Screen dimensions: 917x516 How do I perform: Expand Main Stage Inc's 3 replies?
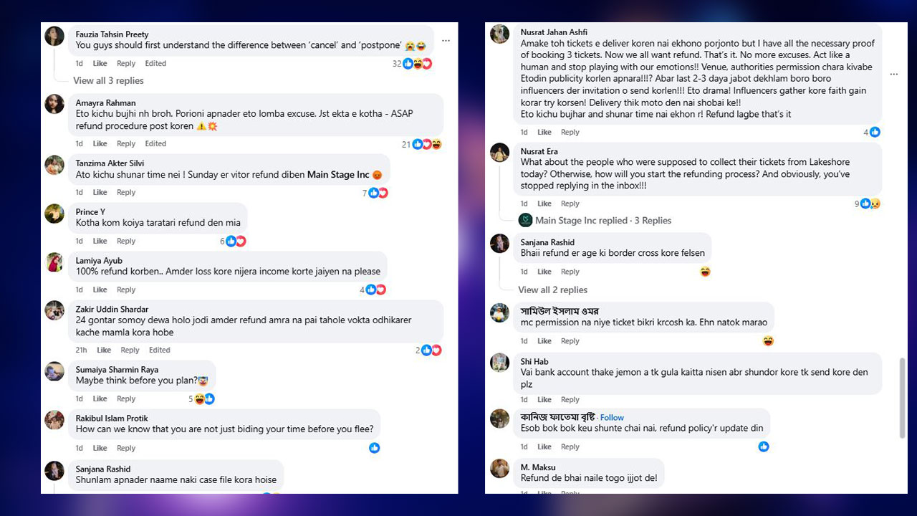(603, 221)
